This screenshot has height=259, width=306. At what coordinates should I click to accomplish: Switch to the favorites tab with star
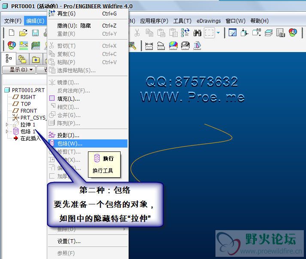pyautogui.click(x=36, y=59)
